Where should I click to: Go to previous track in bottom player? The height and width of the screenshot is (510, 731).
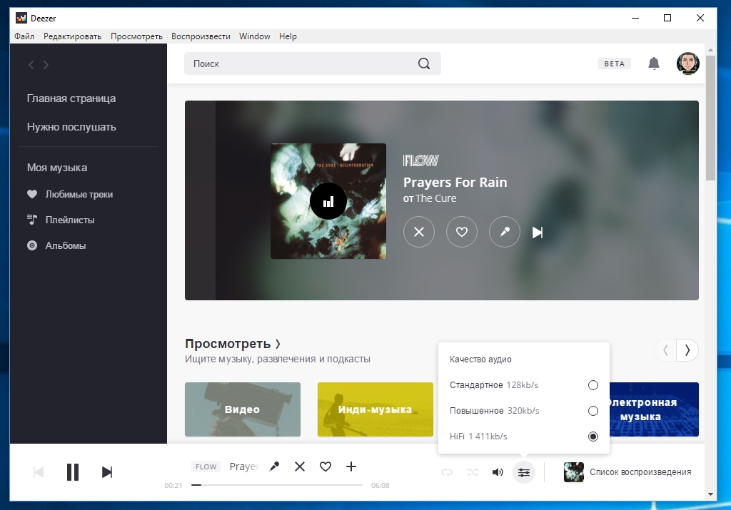pyautogui.click(x=39, y=471)
